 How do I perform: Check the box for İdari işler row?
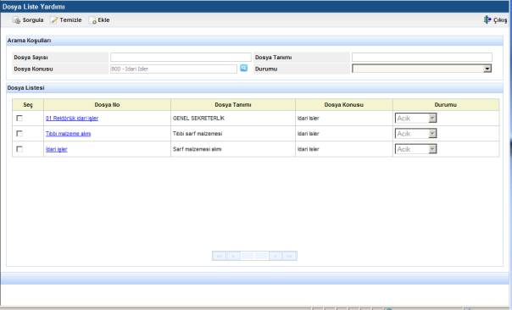click(19, 149)
